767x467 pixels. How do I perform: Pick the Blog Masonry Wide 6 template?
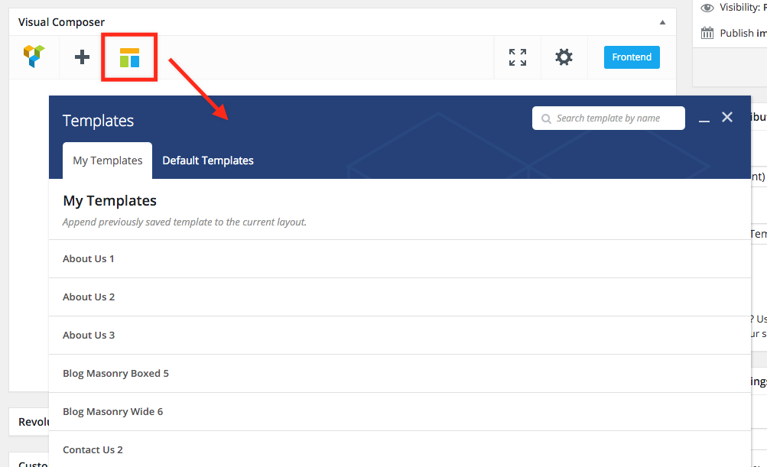112,412
